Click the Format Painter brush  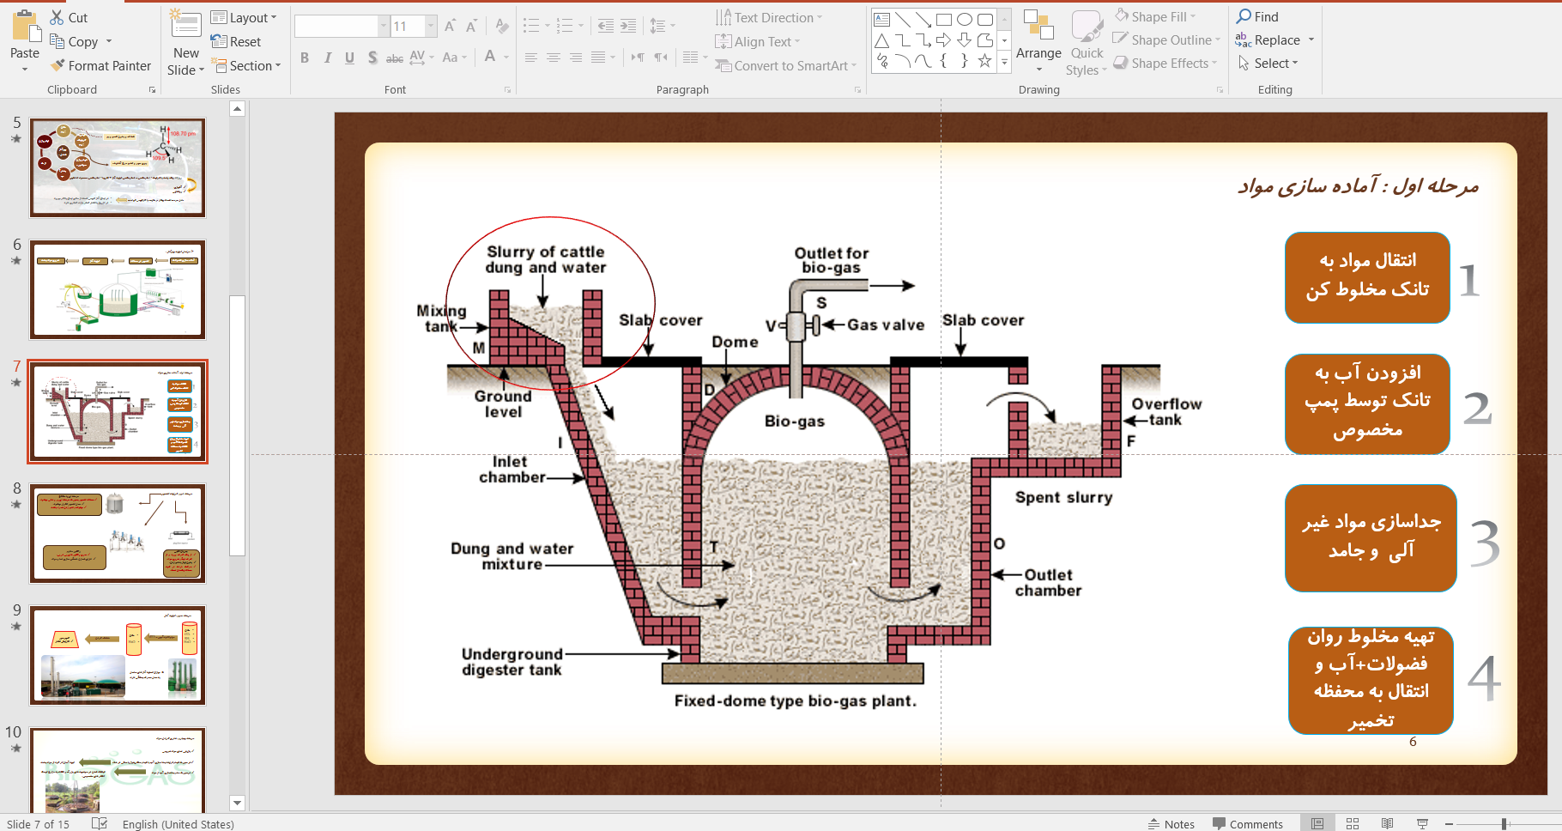click(x=58, y=66)
